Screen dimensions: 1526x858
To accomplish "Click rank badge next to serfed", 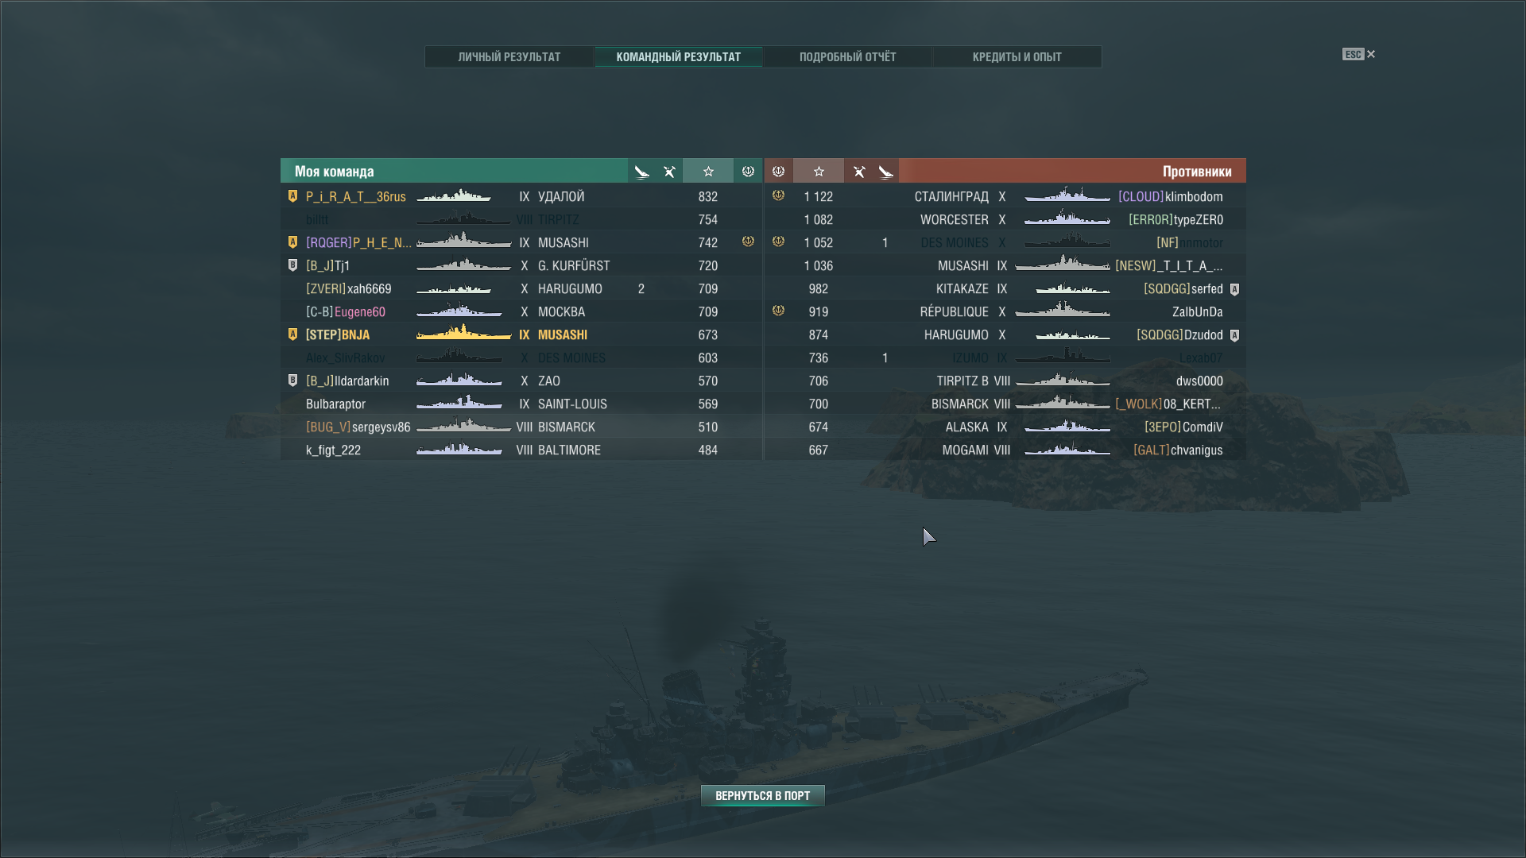I will pyautogui.click(x=1234, y=289).
